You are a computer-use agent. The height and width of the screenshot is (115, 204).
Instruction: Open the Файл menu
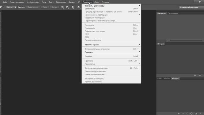5,2
